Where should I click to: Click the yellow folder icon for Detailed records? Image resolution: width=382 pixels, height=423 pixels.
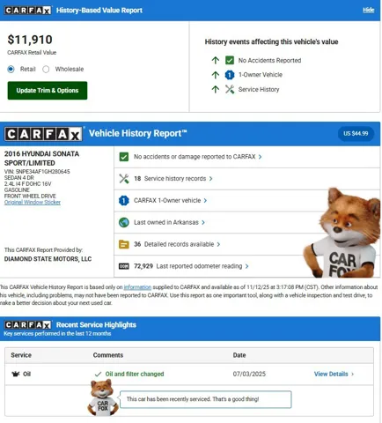pos(124,244)
